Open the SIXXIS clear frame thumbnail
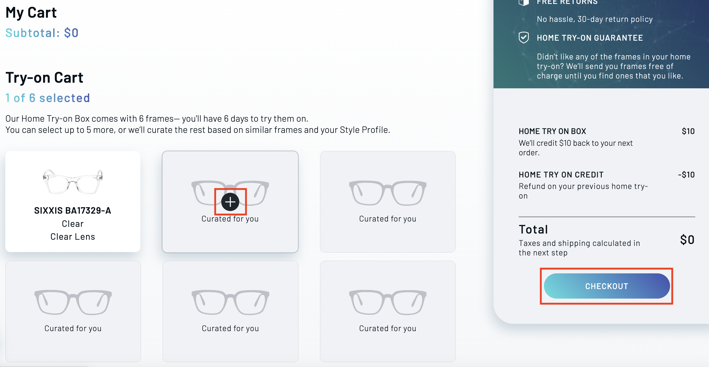 (x=73, y=182)
